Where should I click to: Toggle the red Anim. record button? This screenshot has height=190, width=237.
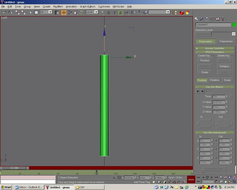[191, 180]
